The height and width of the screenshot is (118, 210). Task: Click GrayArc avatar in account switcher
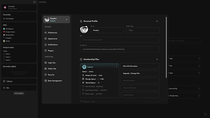click(47, 19)
